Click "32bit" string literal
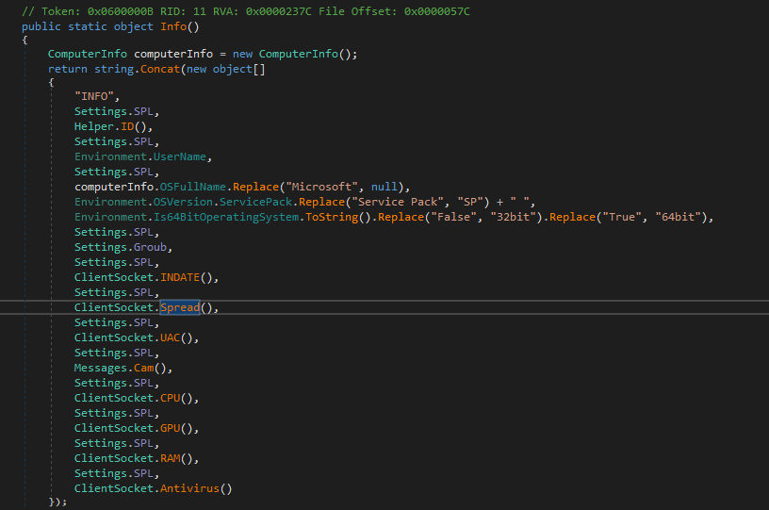 (x=513, y=217)
